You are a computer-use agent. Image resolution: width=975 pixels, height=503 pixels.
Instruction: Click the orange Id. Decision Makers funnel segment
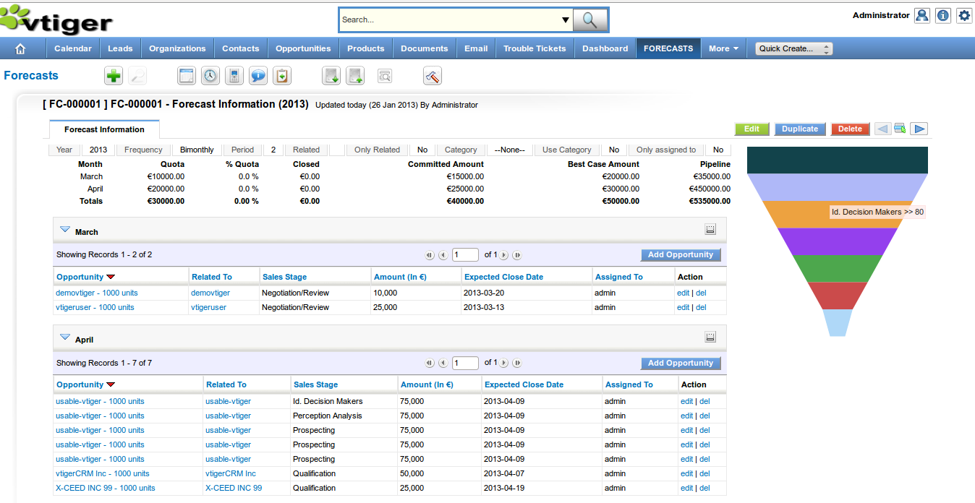tap(796, 213)
